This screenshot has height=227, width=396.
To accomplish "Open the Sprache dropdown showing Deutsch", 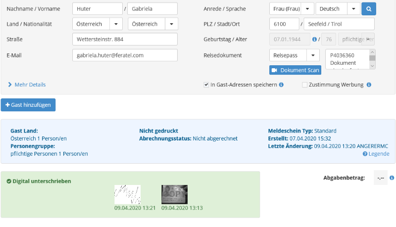I will 353,9.
